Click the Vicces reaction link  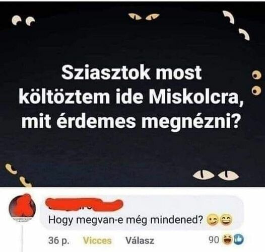point(97,240)
